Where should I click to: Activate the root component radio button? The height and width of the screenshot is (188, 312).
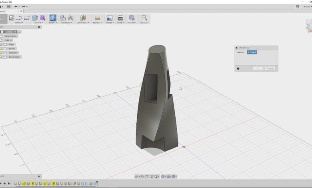(x=19, y=32)
